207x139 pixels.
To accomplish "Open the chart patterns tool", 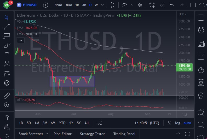I will tap(7, 64).
